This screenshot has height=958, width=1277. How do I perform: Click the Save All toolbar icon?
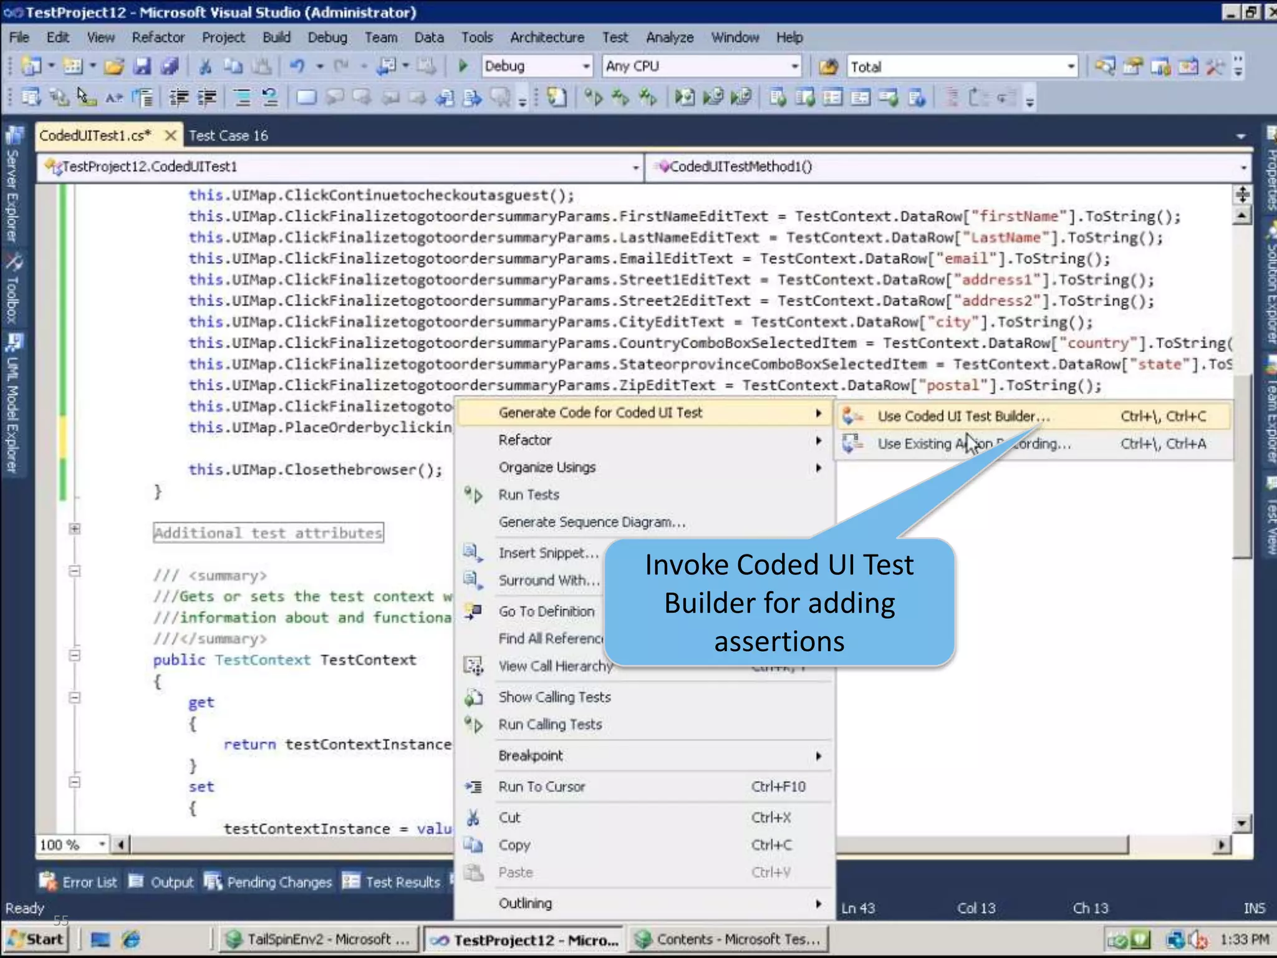tap(170, 66)
